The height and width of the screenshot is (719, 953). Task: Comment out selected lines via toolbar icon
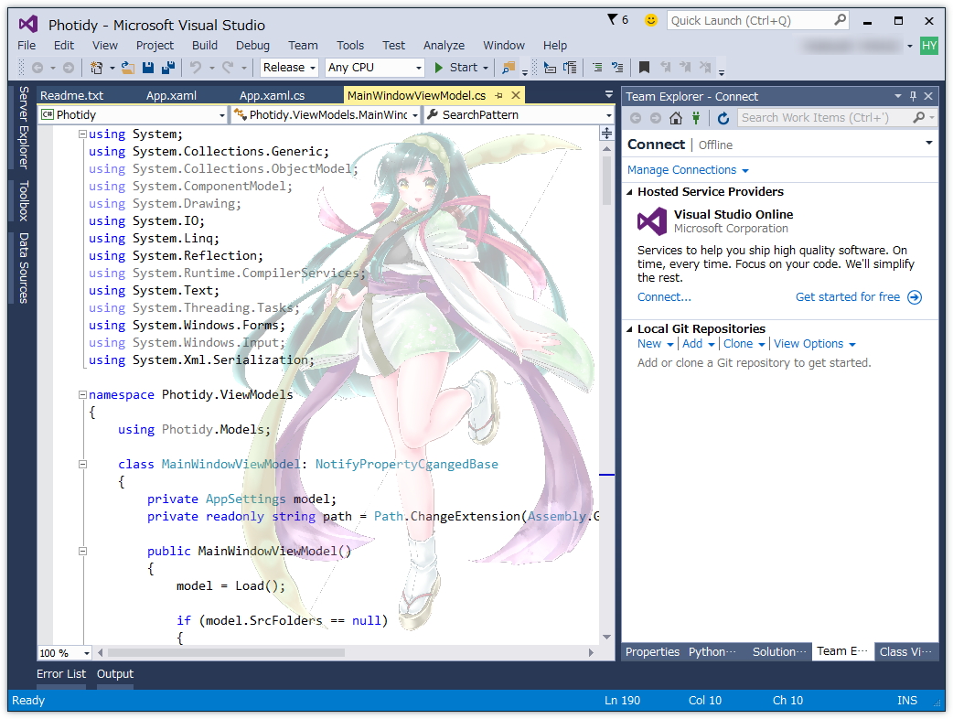coord(598,68)
